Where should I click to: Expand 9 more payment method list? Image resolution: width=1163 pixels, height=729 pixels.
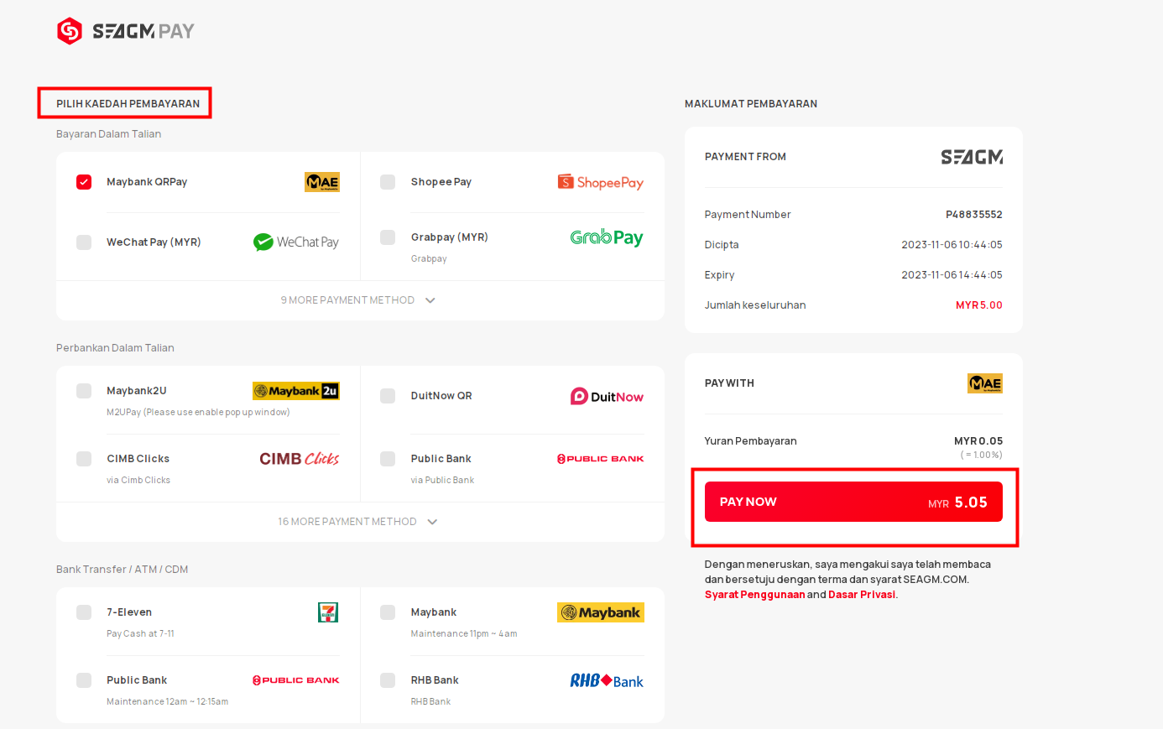click(359, 300)
